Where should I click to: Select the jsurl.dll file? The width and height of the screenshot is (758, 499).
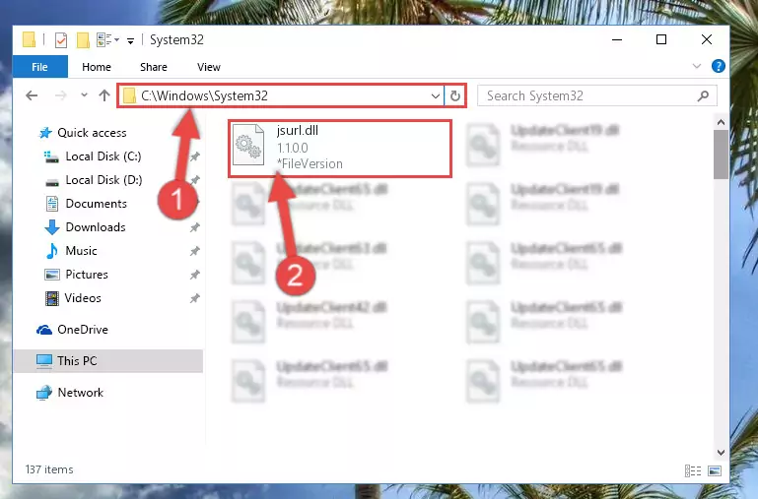[x=340, y=149]
